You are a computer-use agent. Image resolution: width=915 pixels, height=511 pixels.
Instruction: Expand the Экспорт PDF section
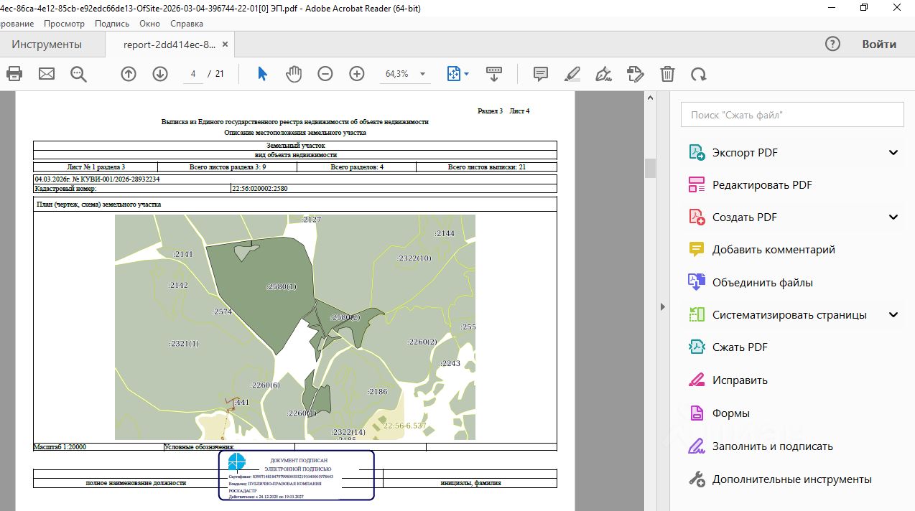tap(893, 153)
